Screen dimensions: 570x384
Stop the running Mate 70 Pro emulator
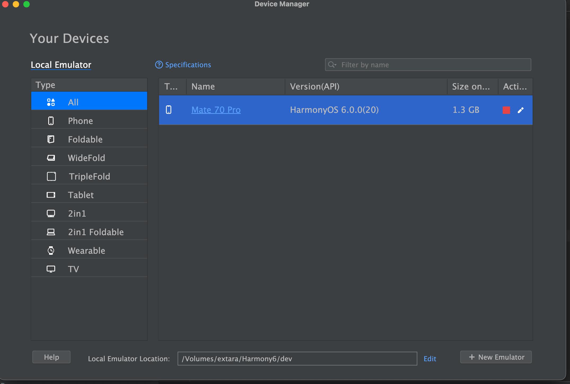point(506,110)
